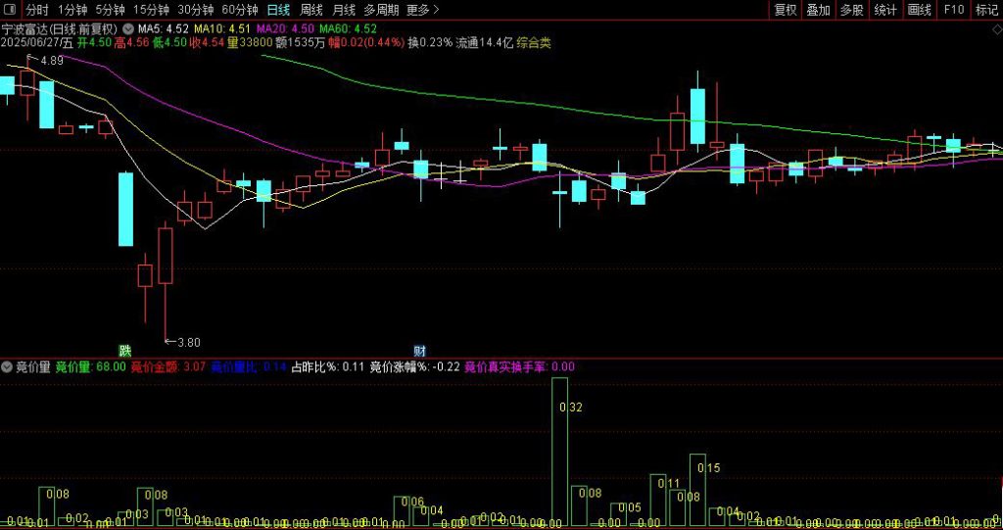1003x530 pixels.
Task: Open the 叠加 overlay function
Action: coord(818,10)
